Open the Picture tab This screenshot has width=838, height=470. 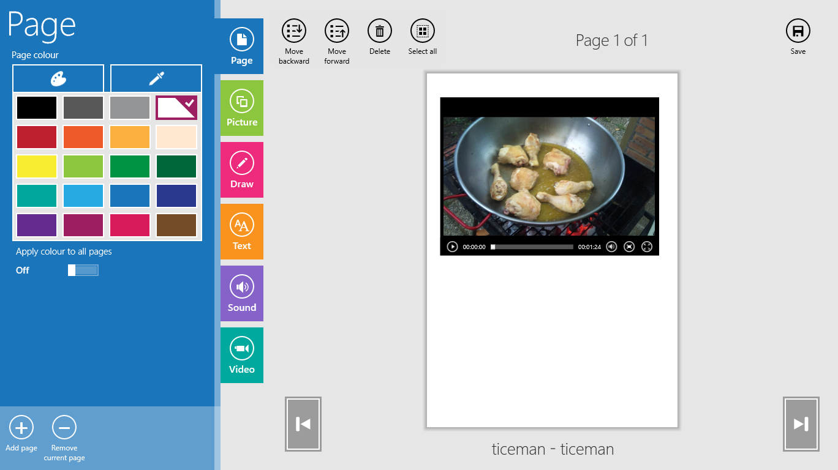tap(242, 108)
